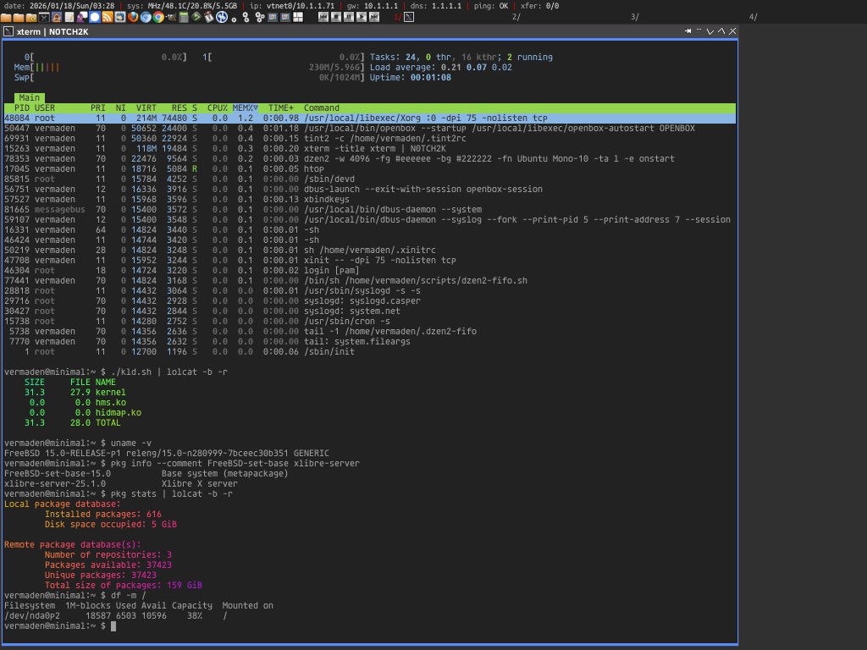The image size is (867, 650).
Task: Select the tint2 -c process row
Action: [x=369, y=138]
